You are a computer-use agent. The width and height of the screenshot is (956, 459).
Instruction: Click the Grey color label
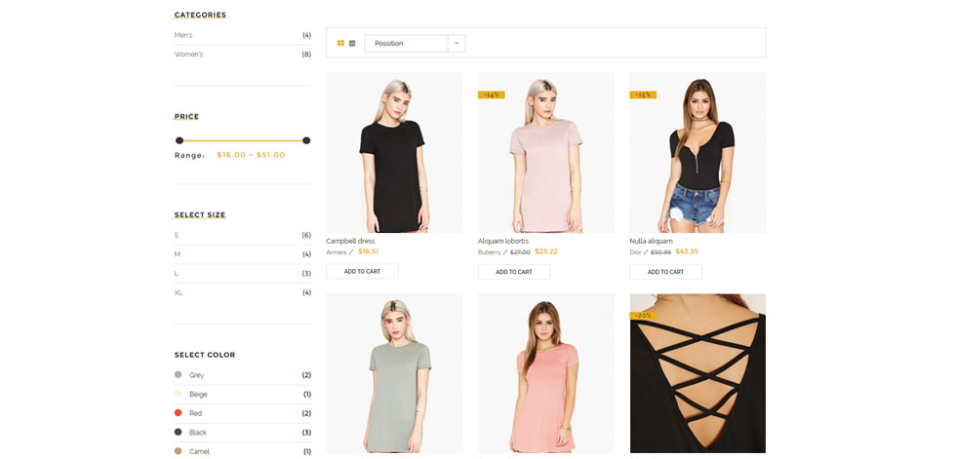pyautogui.click(x=196, y=375)
